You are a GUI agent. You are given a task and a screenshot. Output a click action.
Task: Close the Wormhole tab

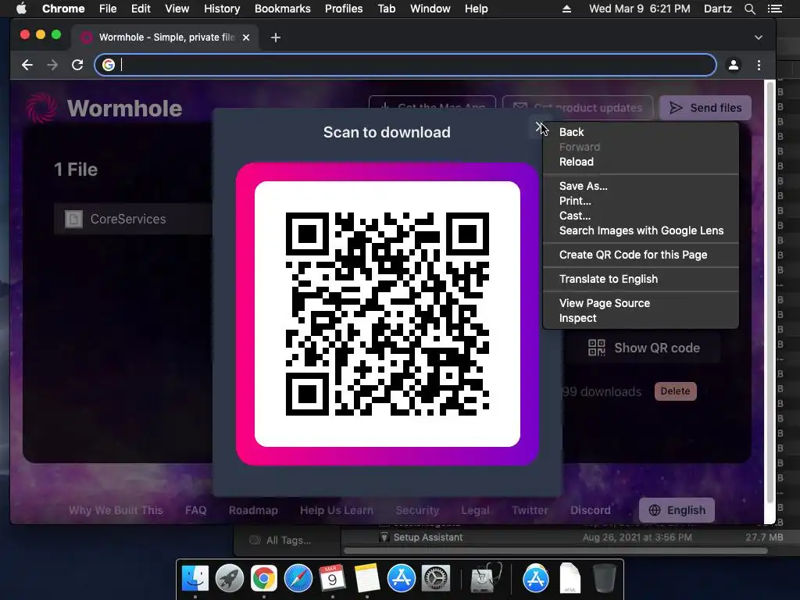(246, 37)
